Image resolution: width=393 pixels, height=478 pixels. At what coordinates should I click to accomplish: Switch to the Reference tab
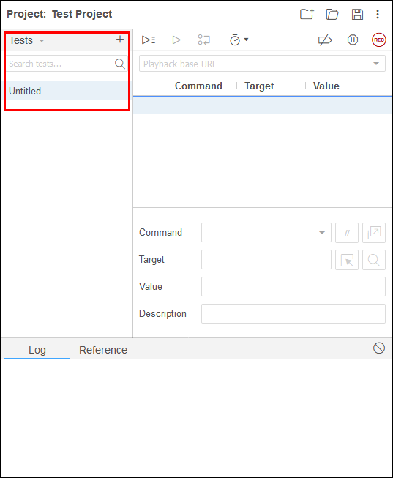click(103, 350)
